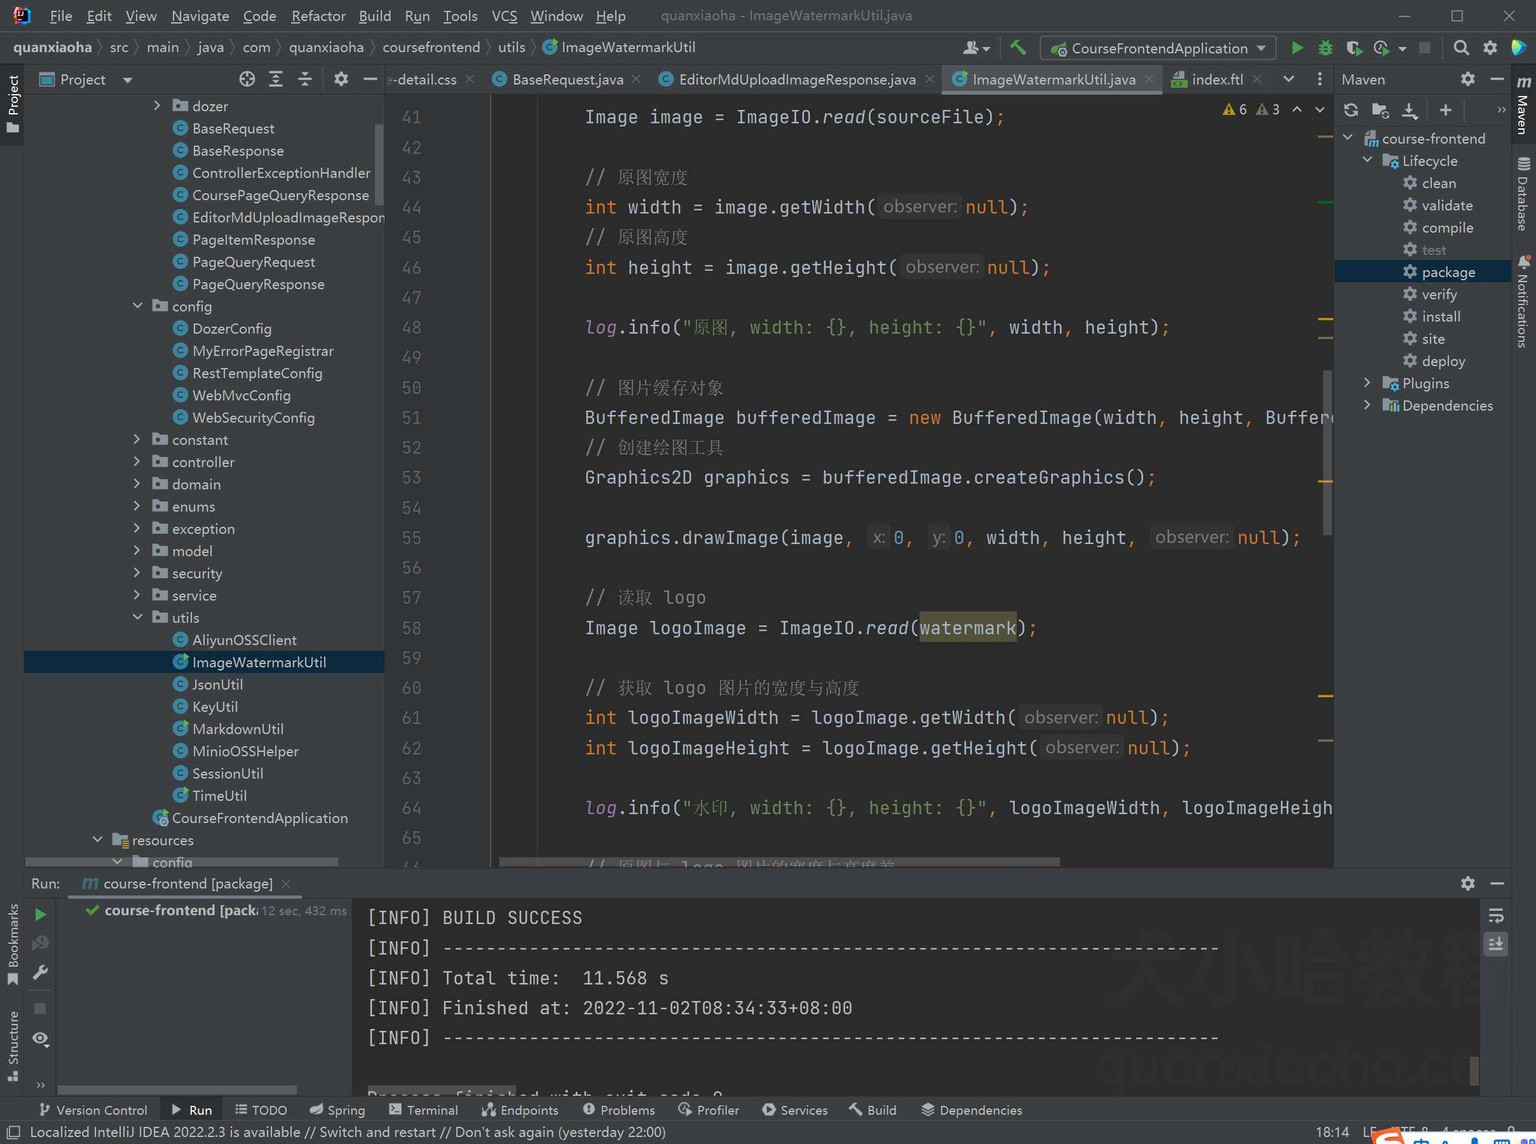Switch to BaseRequest.java tab

567,79
